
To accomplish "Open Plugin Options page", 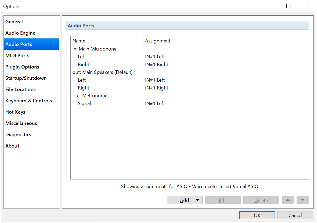I will [x=22, y=67].
